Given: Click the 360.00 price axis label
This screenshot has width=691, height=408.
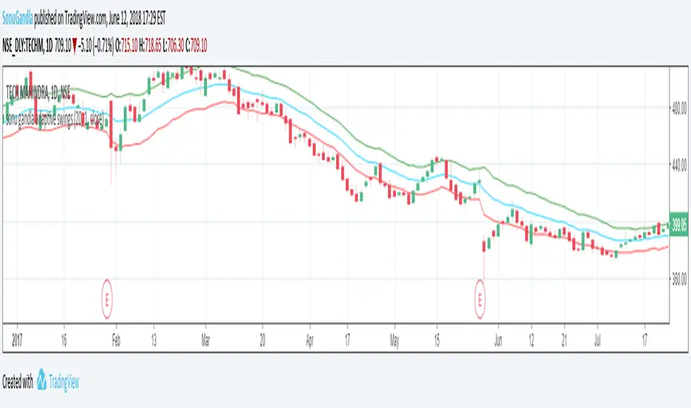Looking at the screenshot, I should [x=679, y=279].
